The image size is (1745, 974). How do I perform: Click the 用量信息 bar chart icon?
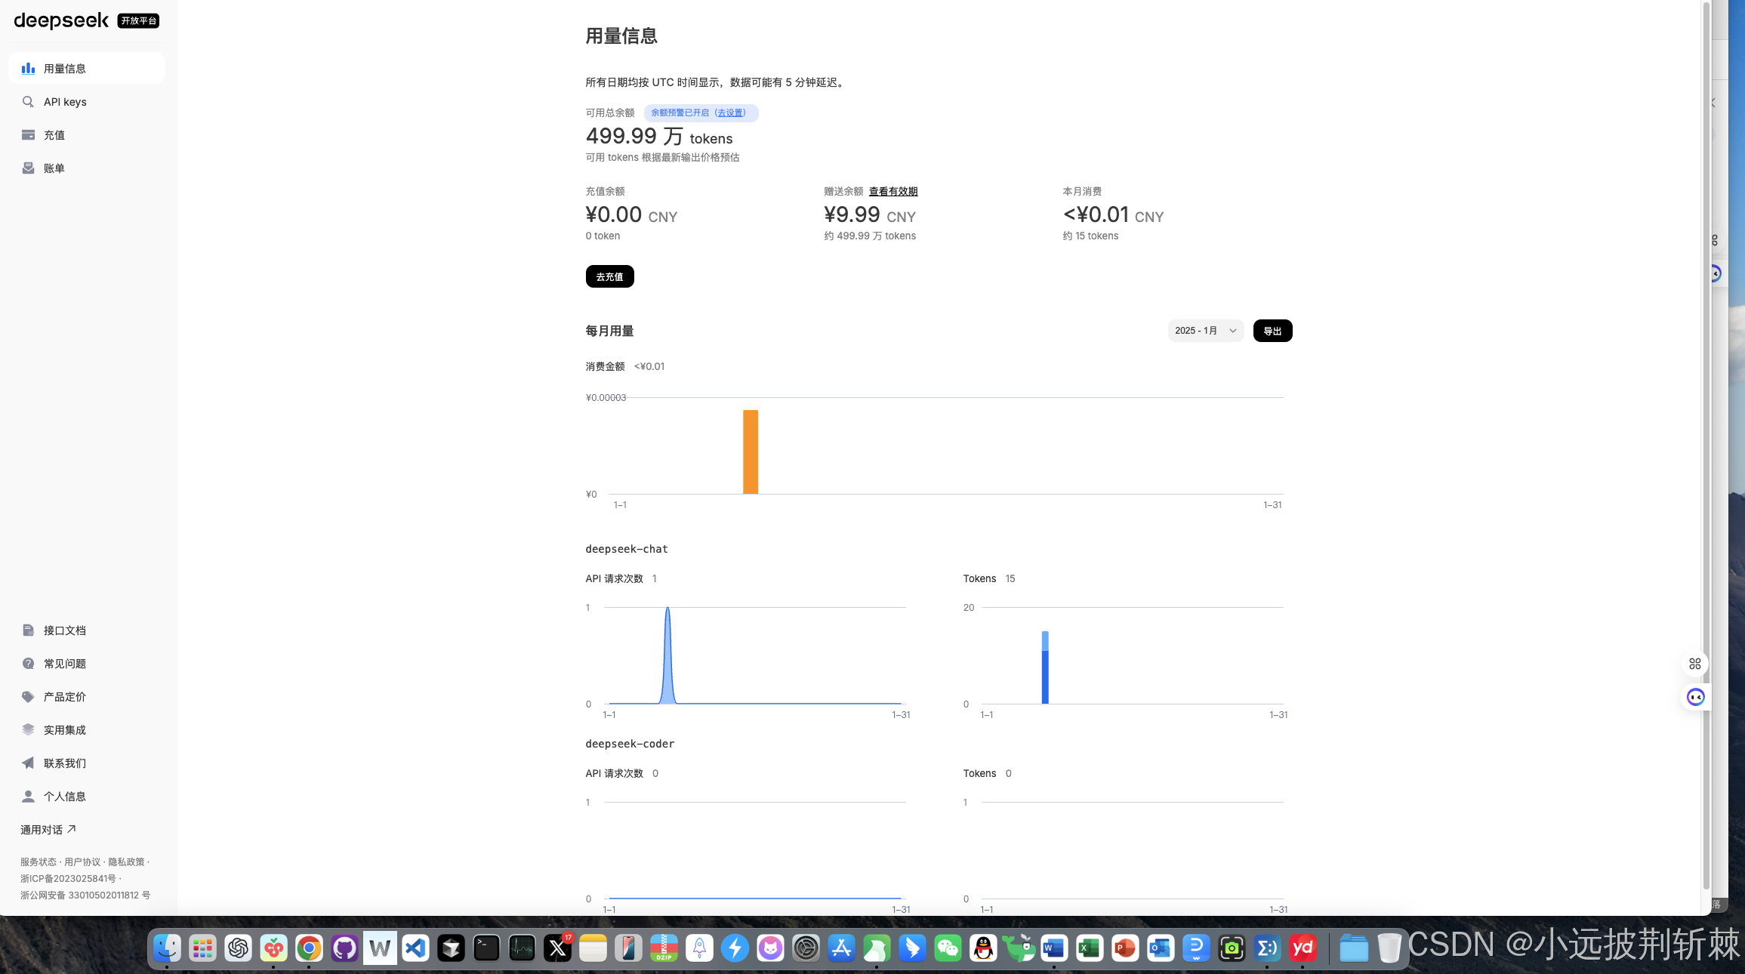(28, 68)
